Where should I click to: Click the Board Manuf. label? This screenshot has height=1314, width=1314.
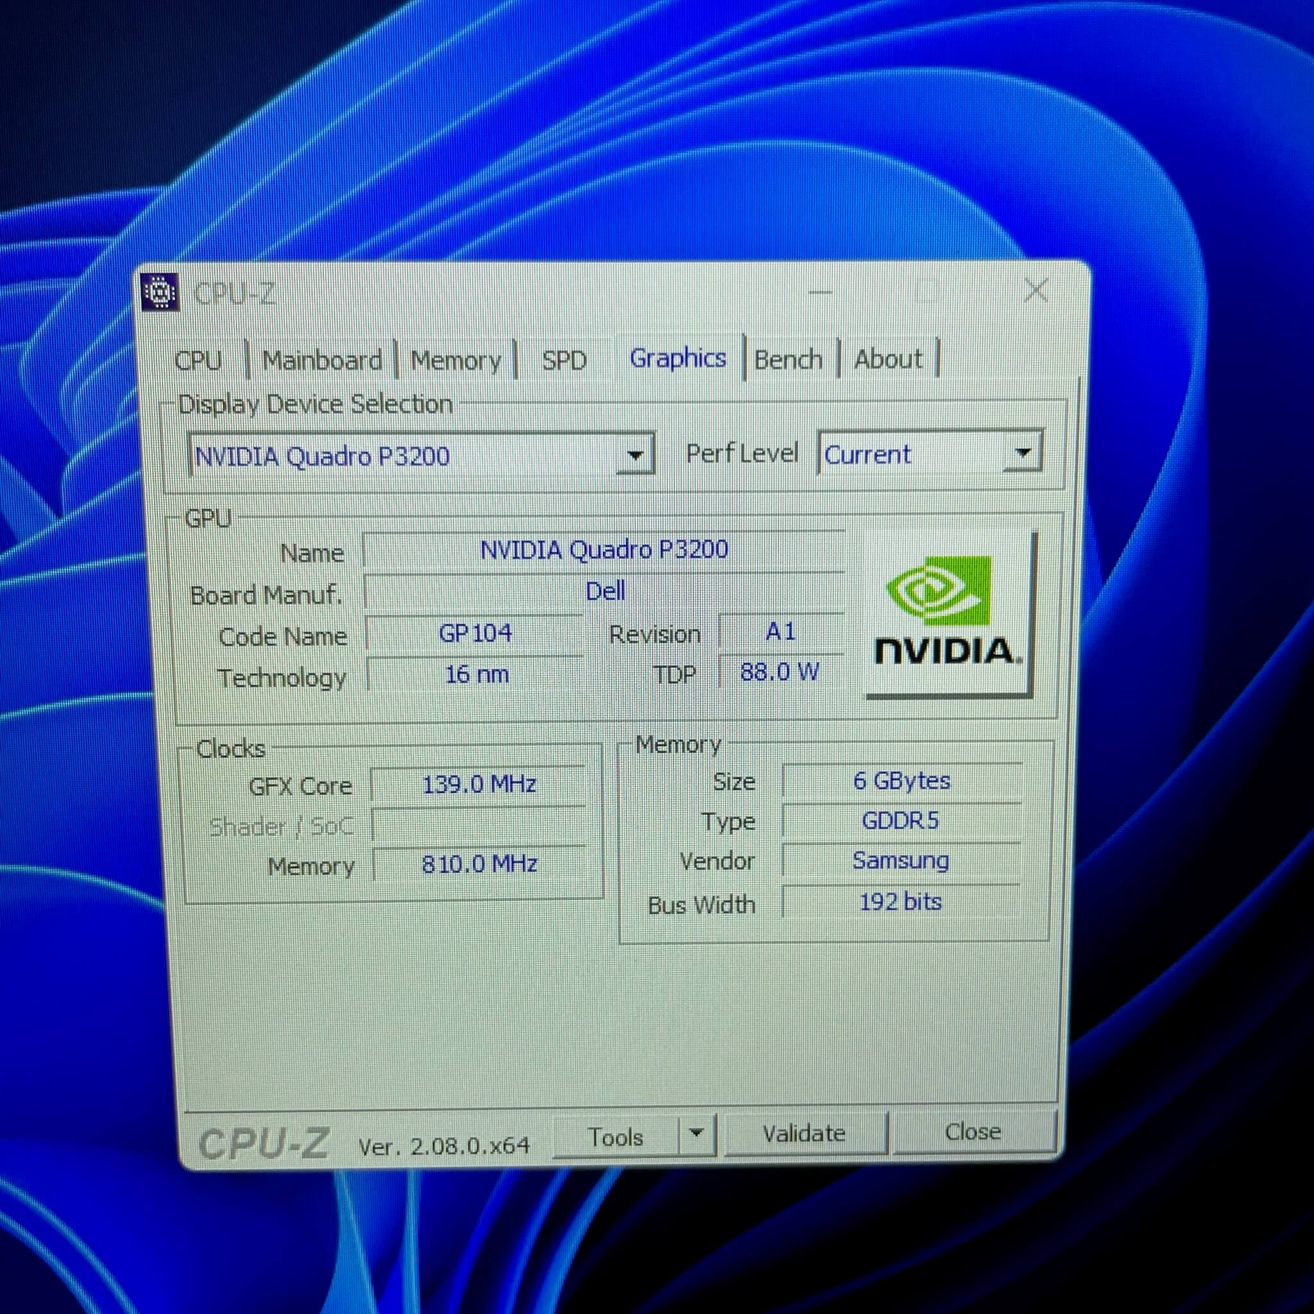[266, 595]
